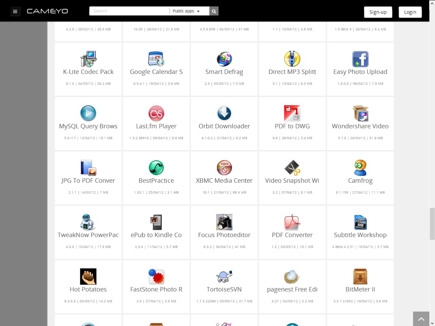435x326 pixels.
Task: Open the XBMC Media Center title
Action: pos(224,181)
